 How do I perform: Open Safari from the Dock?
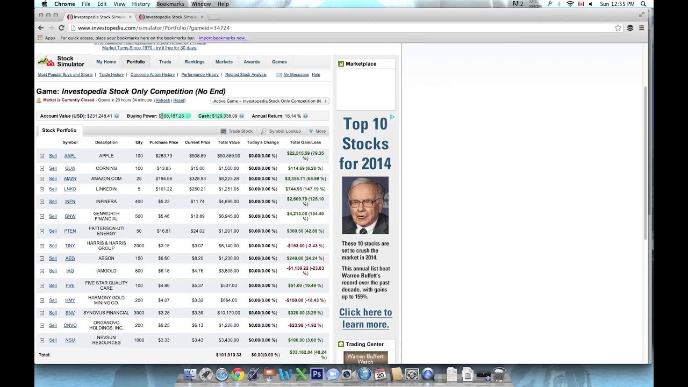point(221,375)
